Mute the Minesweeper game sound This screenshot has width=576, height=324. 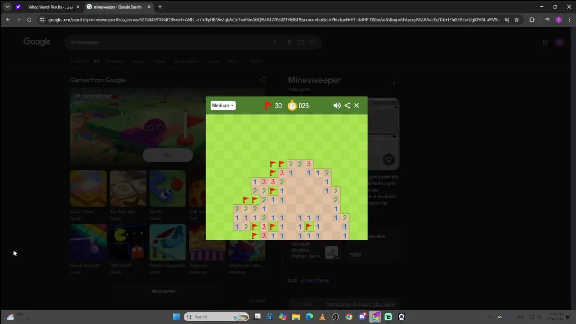tap(337, 105)
